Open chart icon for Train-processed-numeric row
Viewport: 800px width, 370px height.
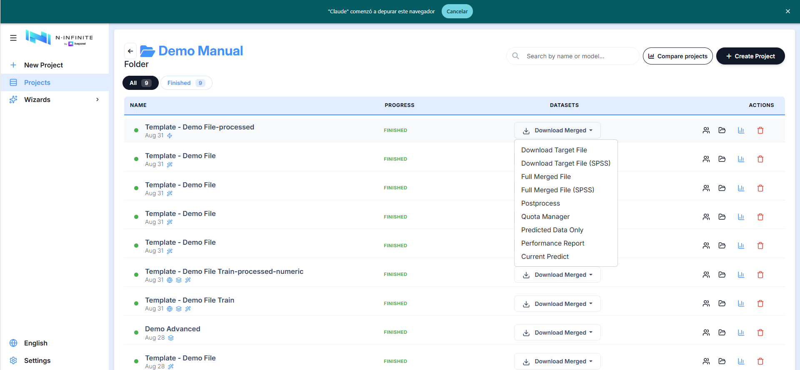741,275
